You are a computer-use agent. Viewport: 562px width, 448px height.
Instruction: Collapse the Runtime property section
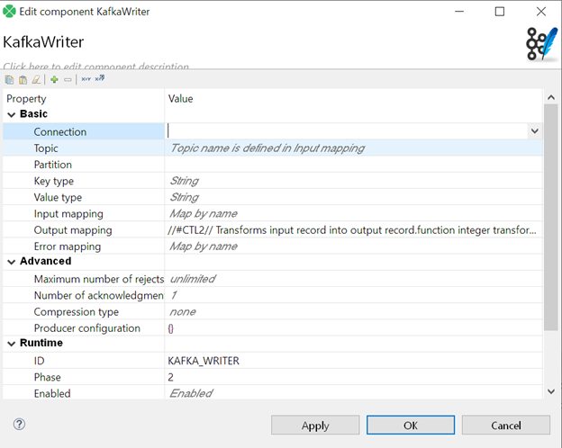12,344
